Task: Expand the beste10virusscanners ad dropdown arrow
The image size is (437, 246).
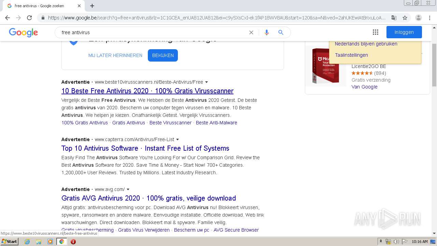Action: [207, 82]
